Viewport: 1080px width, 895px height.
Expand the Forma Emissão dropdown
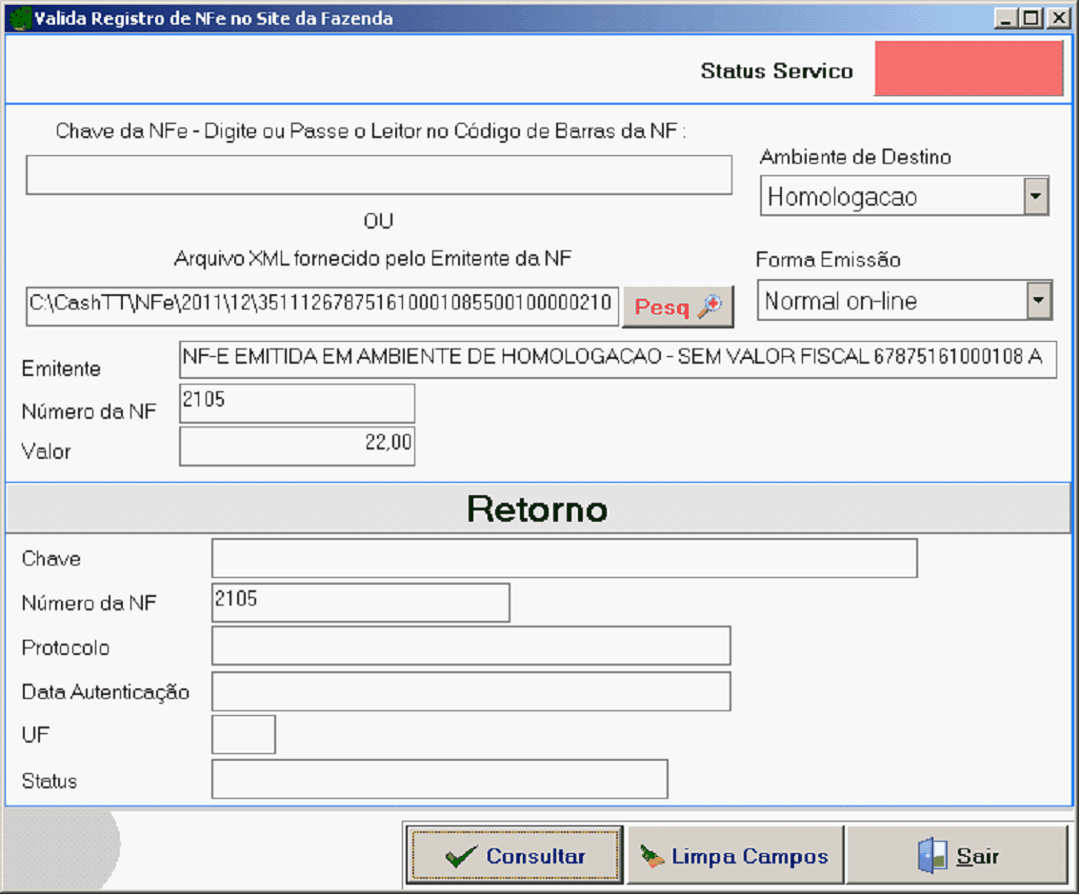1038,301
